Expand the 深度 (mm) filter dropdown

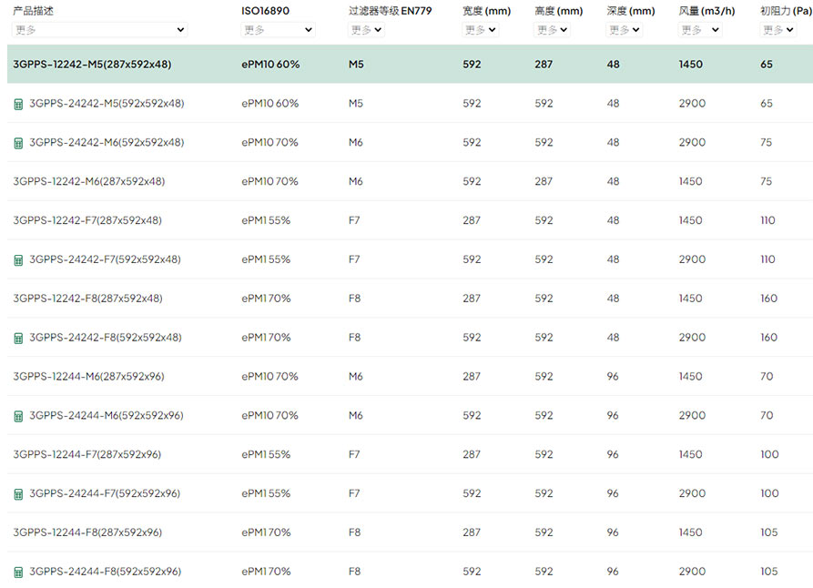point(625,30)
